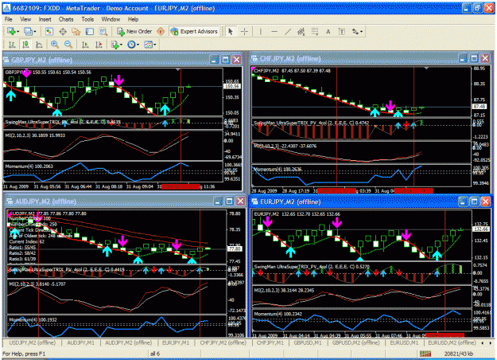Click 'Momentum(4) 100.2342' label in EURJPY

click(278, 314)
